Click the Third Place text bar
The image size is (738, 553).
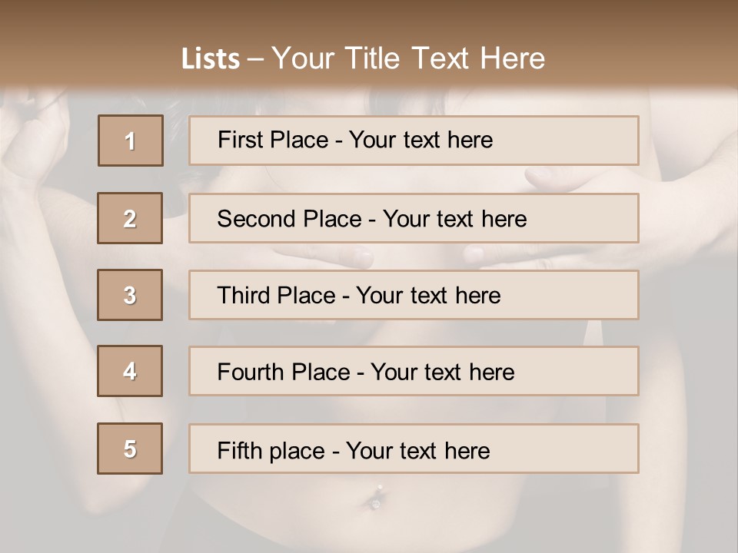pos(414,295)
